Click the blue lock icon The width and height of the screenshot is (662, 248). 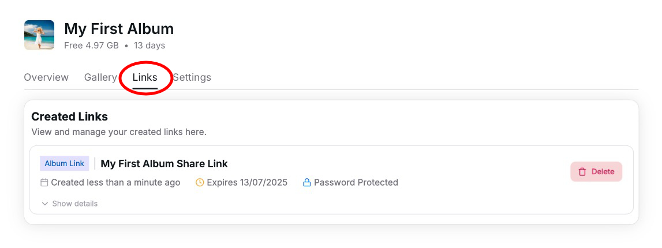307,183
